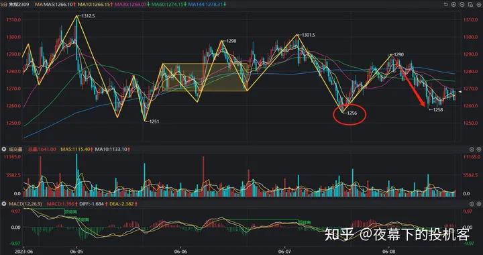483x255 pixels.
Task: Click the 1301.5 peak price marker
Action: [x=309, y=35]
